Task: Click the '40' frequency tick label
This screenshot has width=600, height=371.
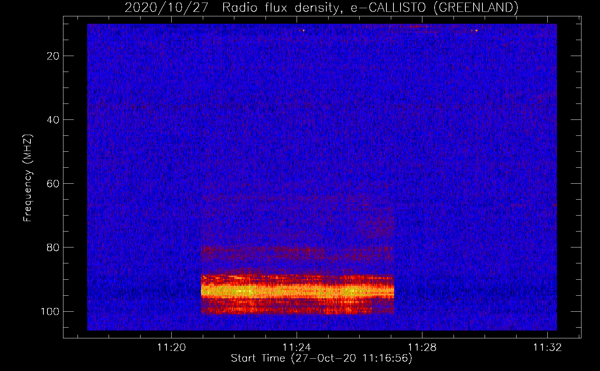Action: click(x=53, y=120)
